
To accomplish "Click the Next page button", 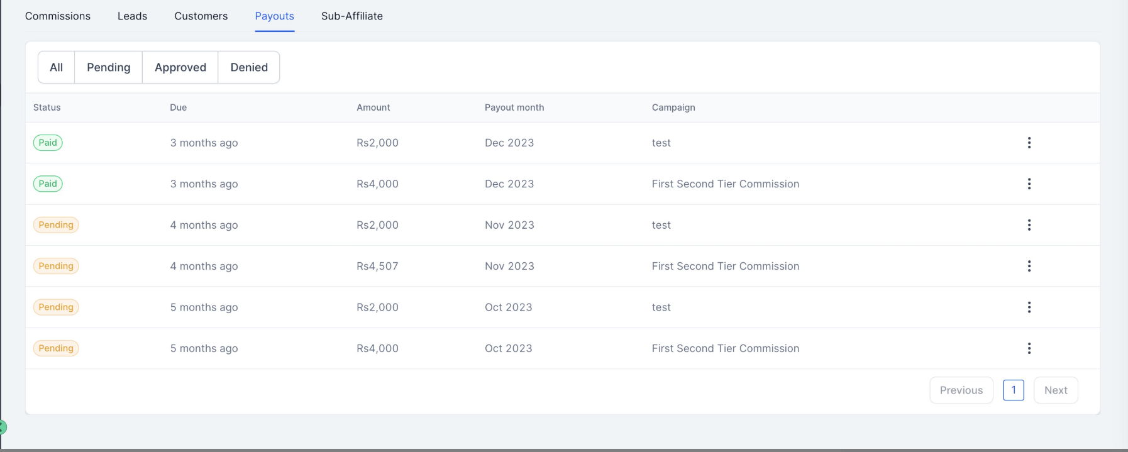I will point(1056,390).
